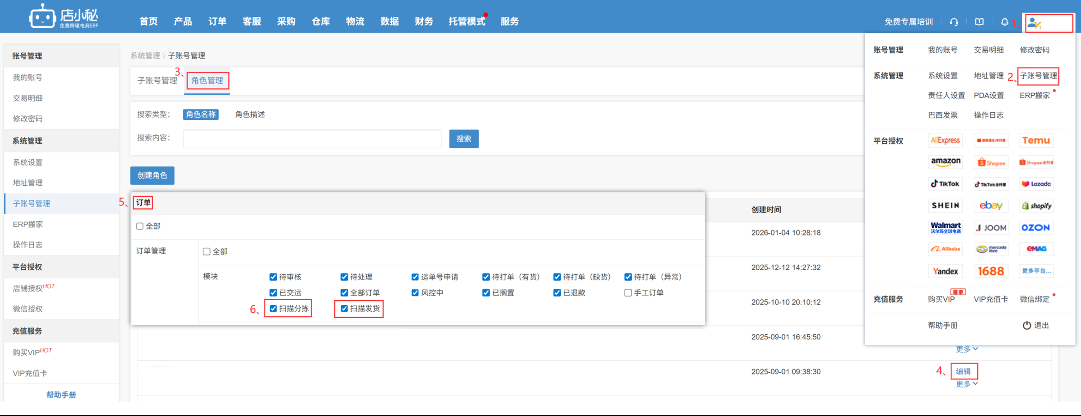Screen dimensions: 1081x416
Task: Open the 更多平台 option in platform list
Action: pos(1036,271)
